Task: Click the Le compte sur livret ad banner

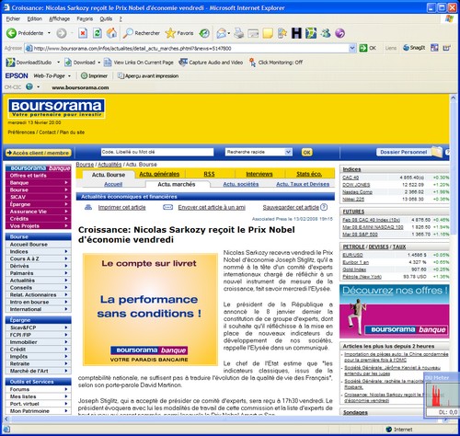Action: [150, 309]
